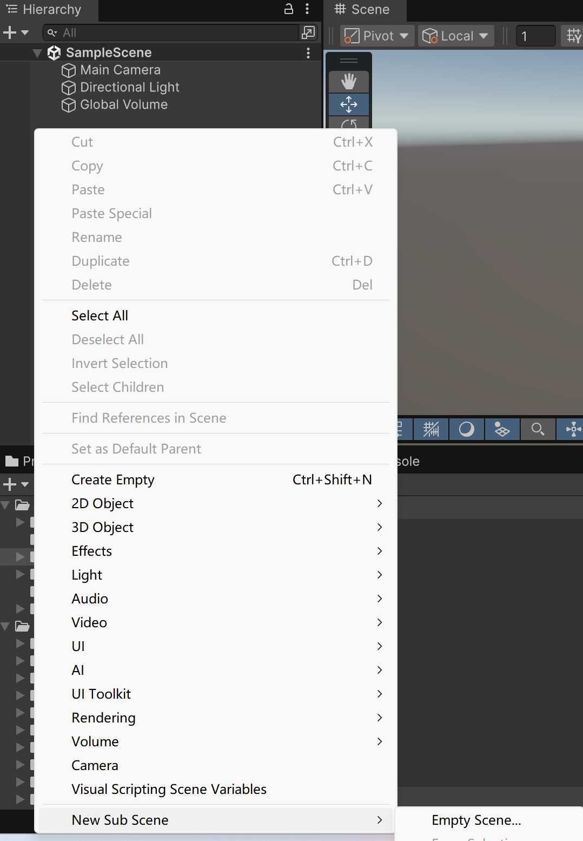The width and height of the screenshot is (583, 841).
Task: Click the Hierarchy panel lock icon
Action: pyautogui.click(x=289, y=9)
